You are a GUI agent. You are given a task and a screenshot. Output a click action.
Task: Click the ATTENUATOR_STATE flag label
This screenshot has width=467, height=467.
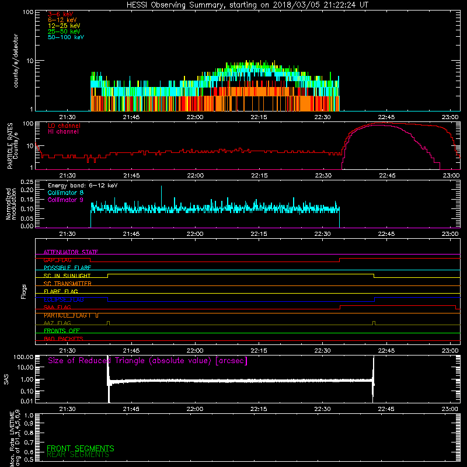[x=71, y=252]
